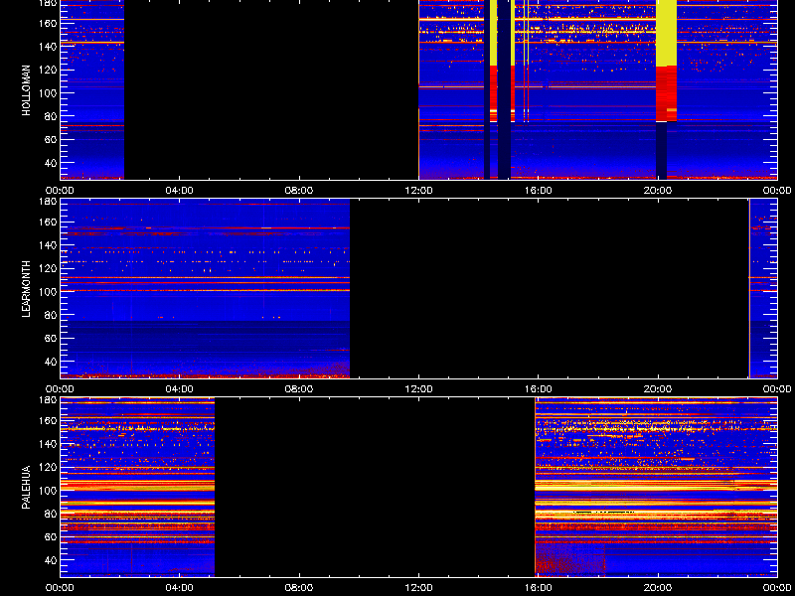Select the 100 frequency tick on Learmonth axis

pos(47,292)
